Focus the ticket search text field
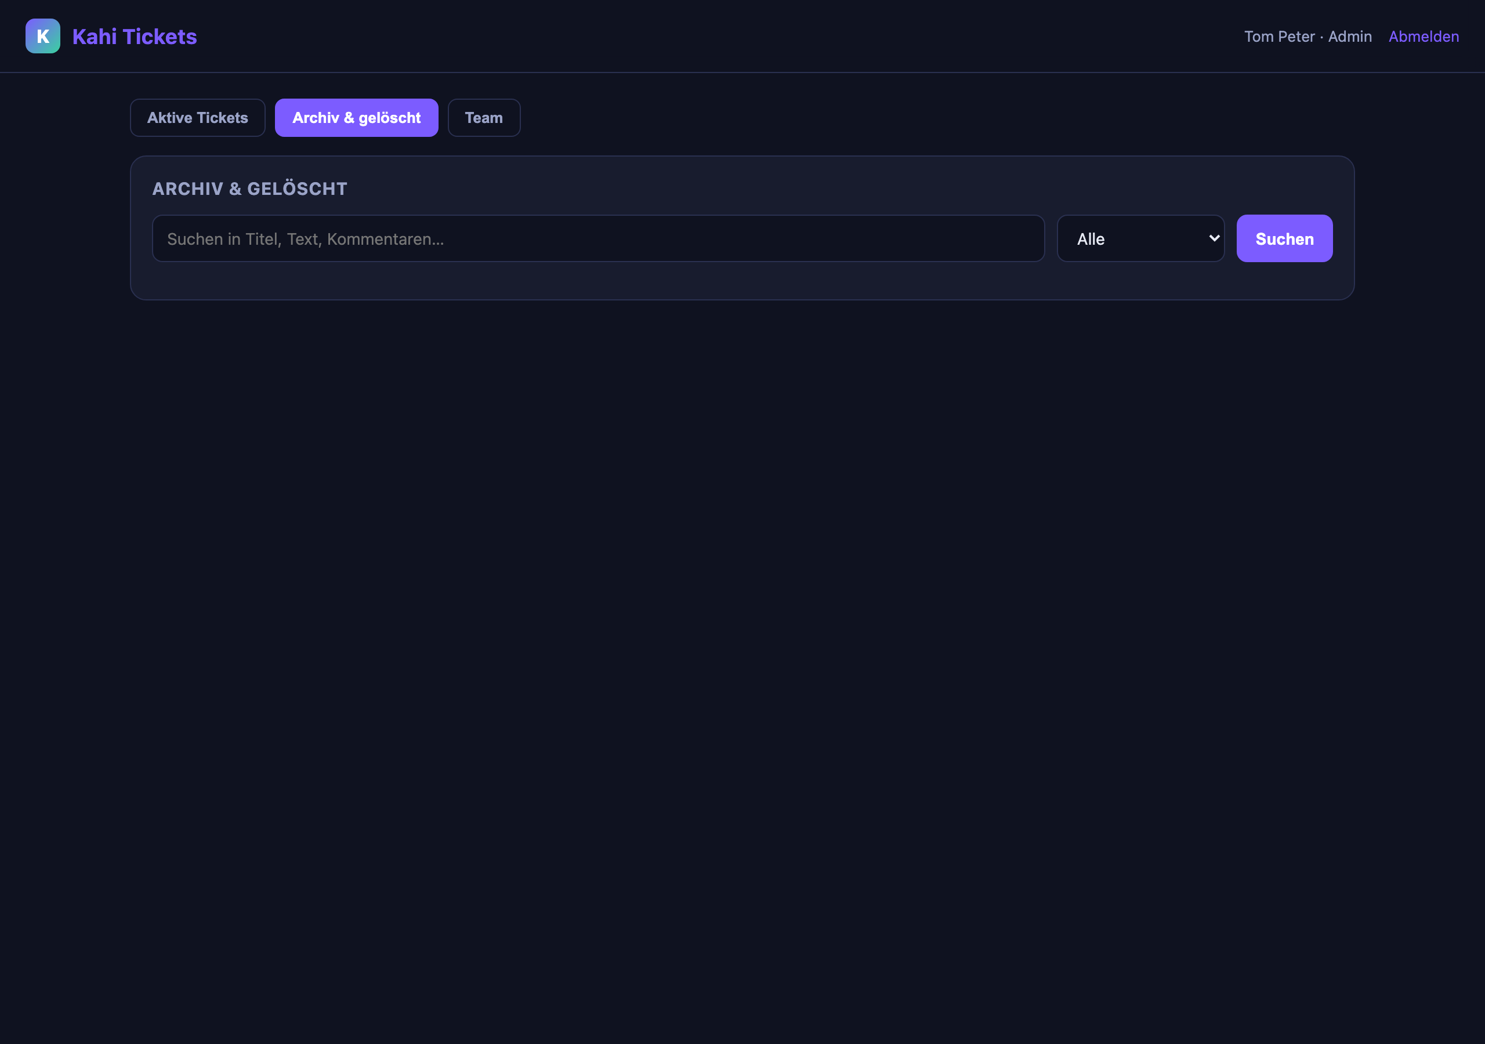The width and height of the screenshot is (1485, 1044). 598,239
